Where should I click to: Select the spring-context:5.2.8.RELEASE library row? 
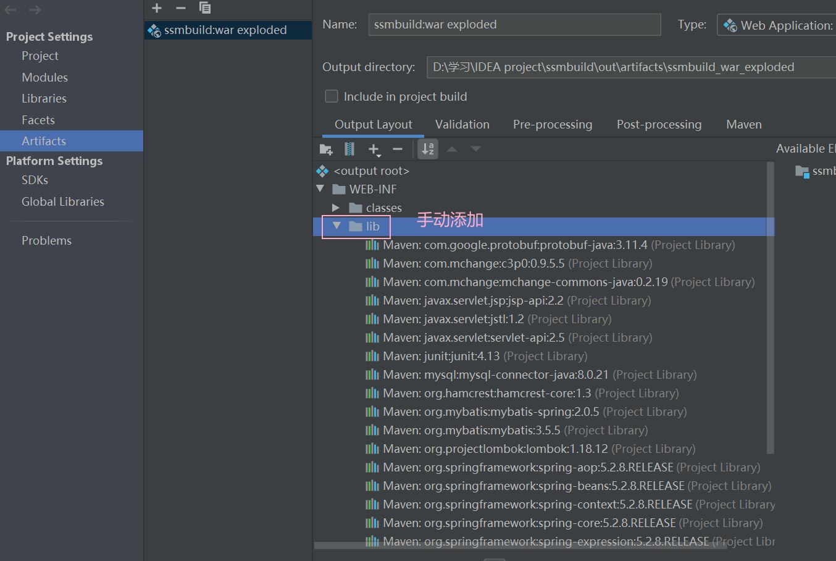click(x=544, y=504)
